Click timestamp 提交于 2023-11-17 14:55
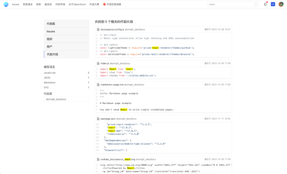This screenshot has height=174, width=287. 217,119
